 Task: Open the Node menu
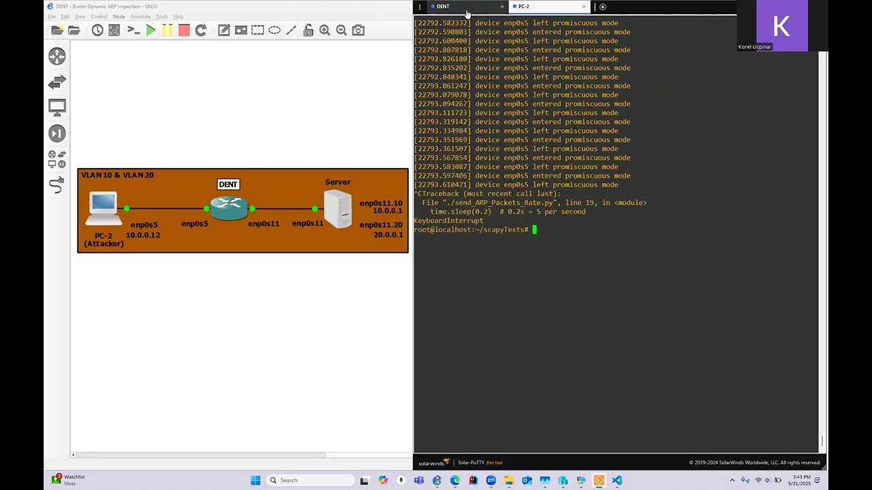click(119, 16)
